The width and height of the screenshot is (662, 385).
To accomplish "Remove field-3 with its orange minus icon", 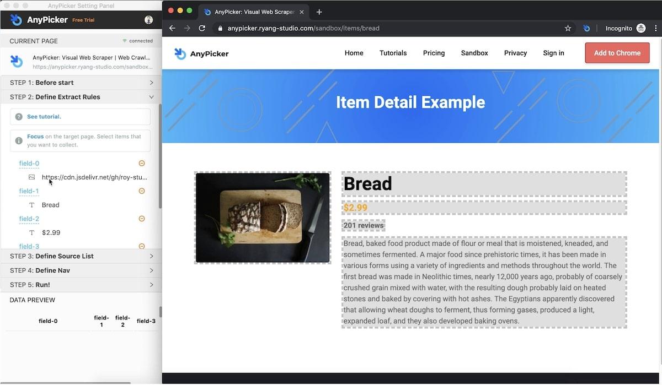I will 142,246.
